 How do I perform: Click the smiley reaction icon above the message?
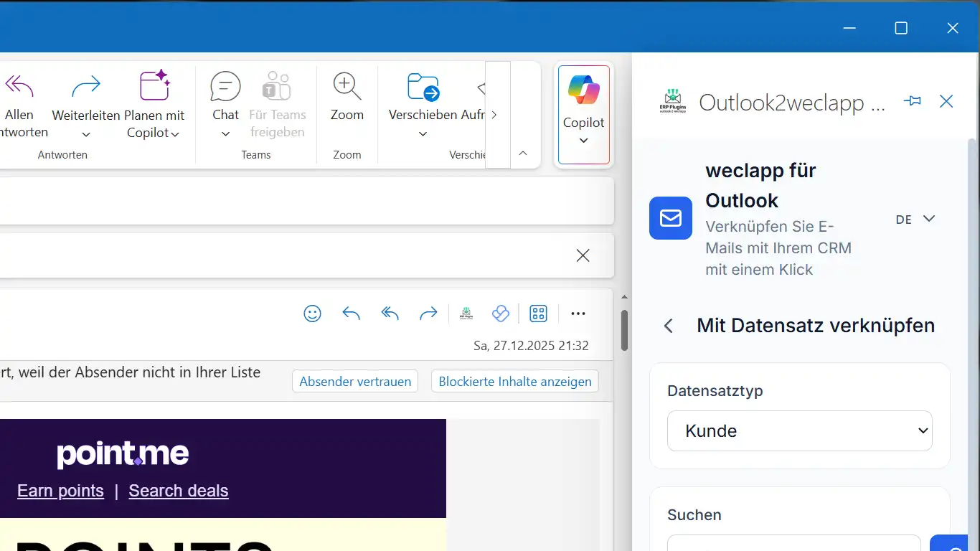pyautogui.click(x=312, y=314)
